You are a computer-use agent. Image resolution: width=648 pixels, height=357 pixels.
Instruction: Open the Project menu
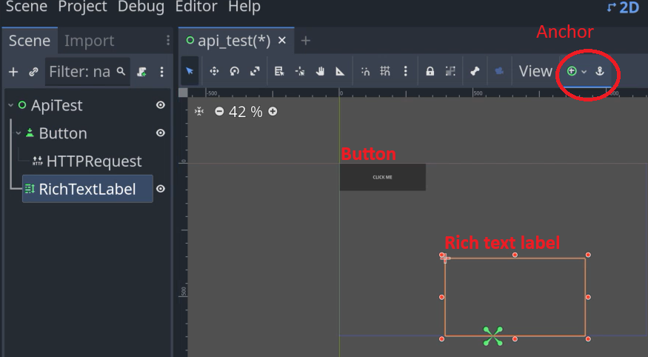(x=82, y=7)
